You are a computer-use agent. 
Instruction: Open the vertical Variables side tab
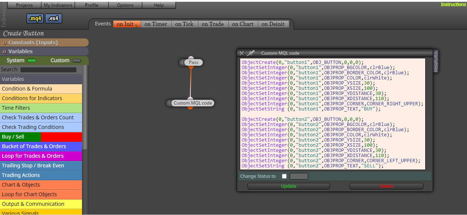[436, 61]
